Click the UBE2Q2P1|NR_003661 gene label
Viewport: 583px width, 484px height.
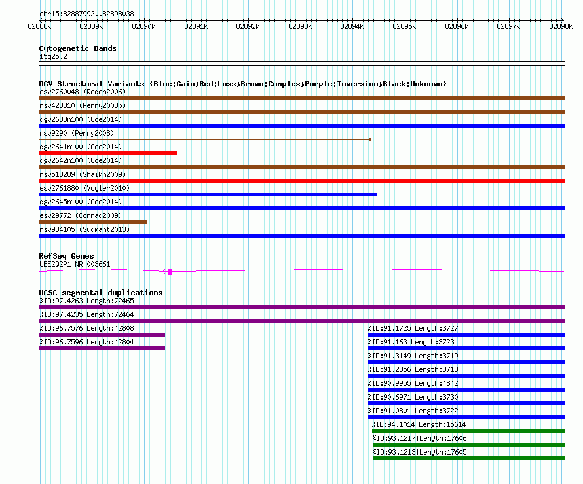pyautogui.click(x=75, y=265)
